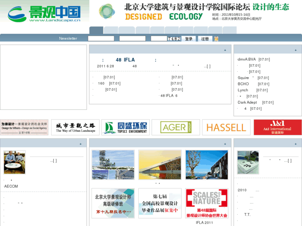This screenshot has width=302, height=226.
Task: Click the 北京大学景观设计师高级研修班 banner
Action: pos(113,203)
